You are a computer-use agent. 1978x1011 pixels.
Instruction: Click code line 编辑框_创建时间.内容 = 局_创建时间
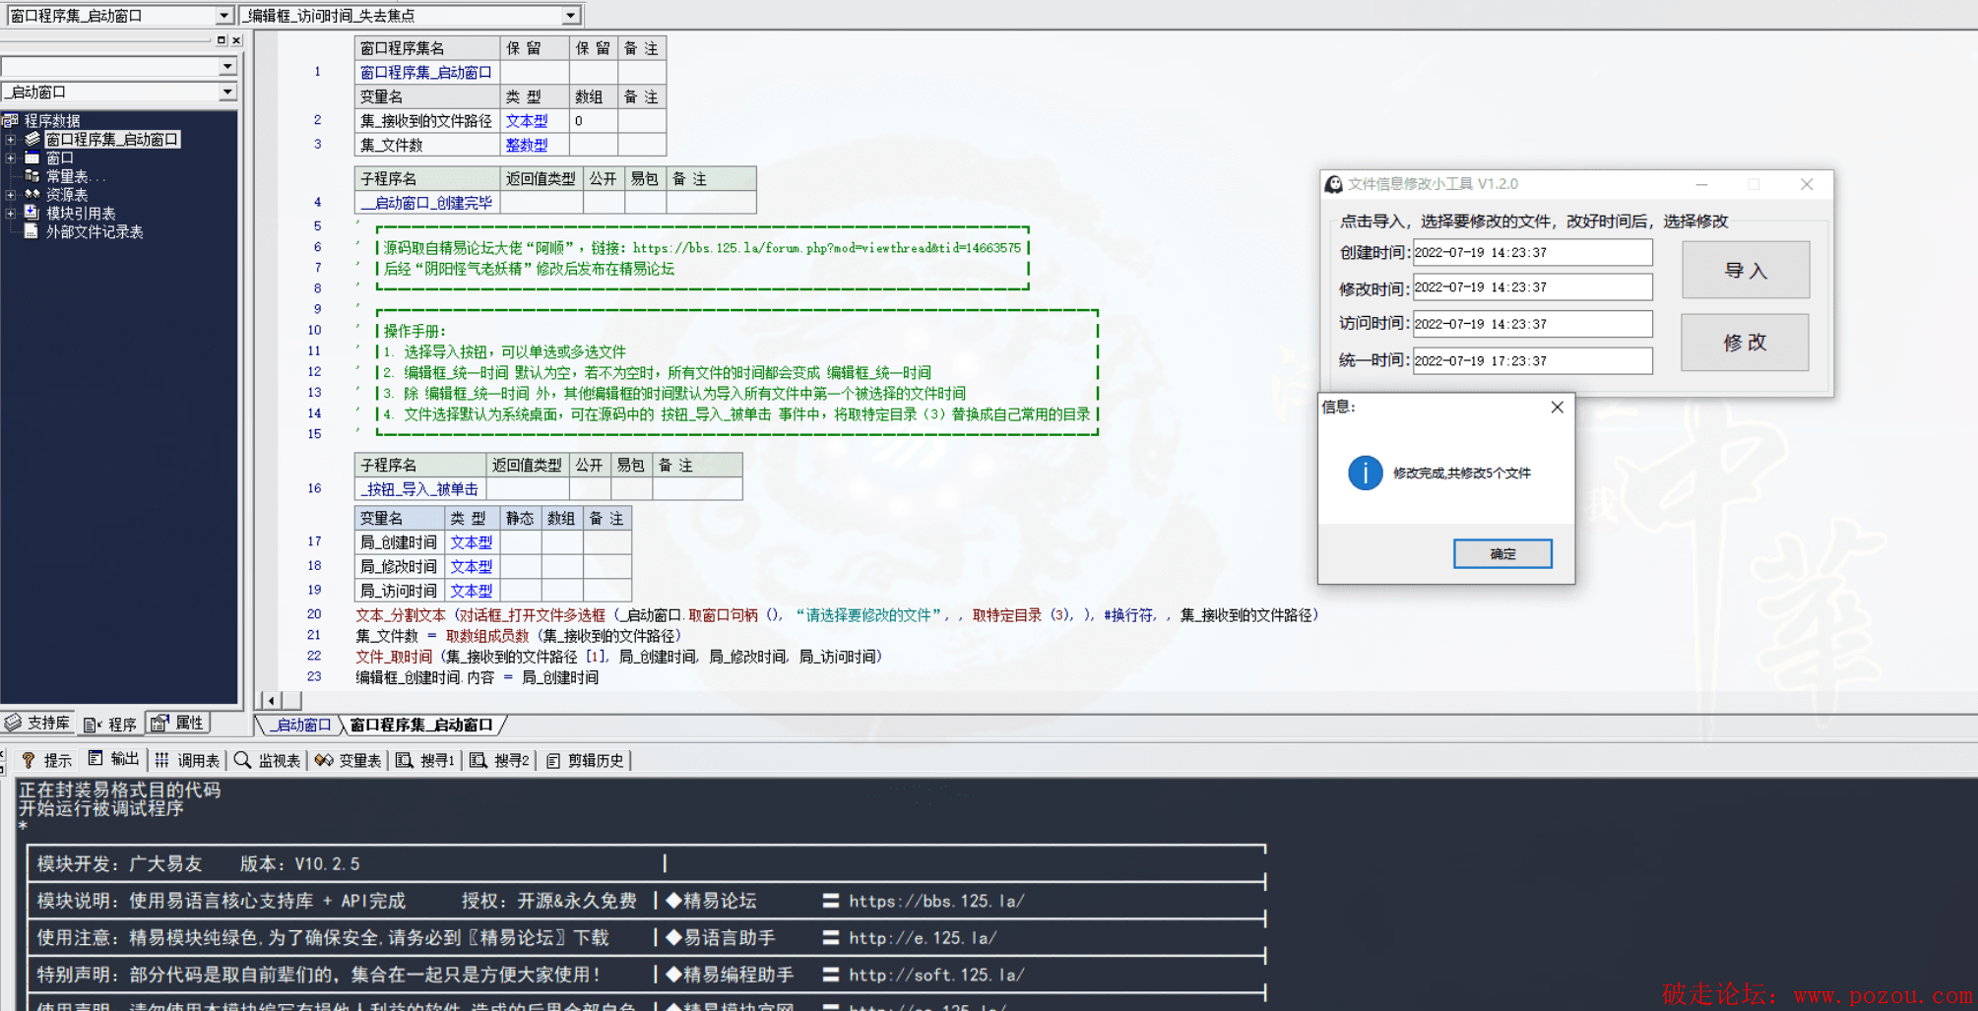coord(477,677)
